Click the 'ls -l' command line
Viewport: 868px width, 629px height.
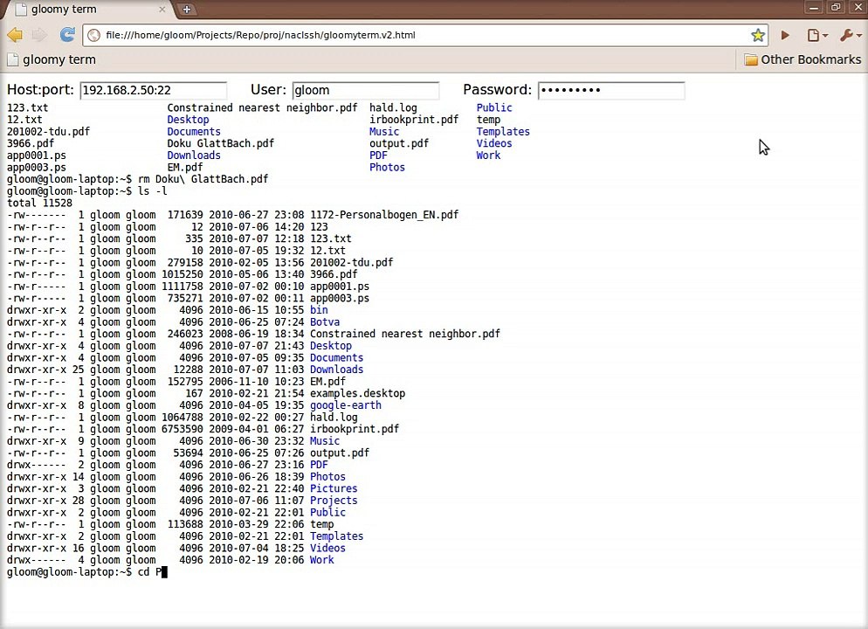152,191
